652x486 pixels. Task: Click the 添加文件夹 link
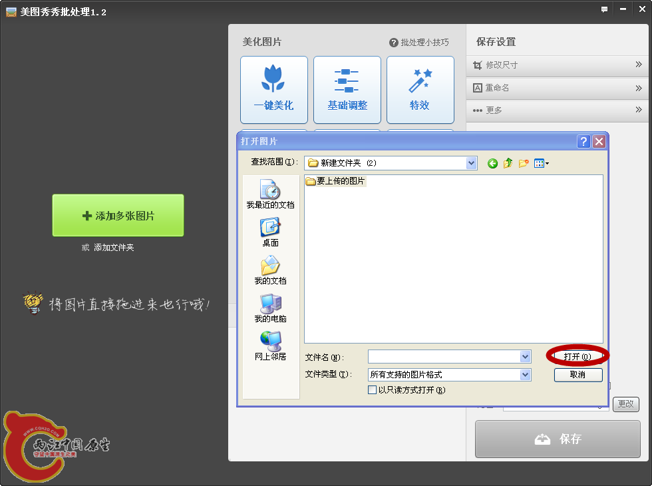point(114,248)
